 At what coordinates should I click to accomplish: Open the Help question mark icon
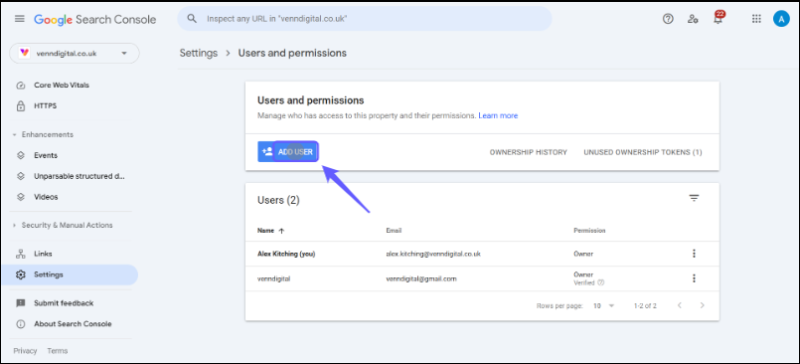tap(668, 19)
